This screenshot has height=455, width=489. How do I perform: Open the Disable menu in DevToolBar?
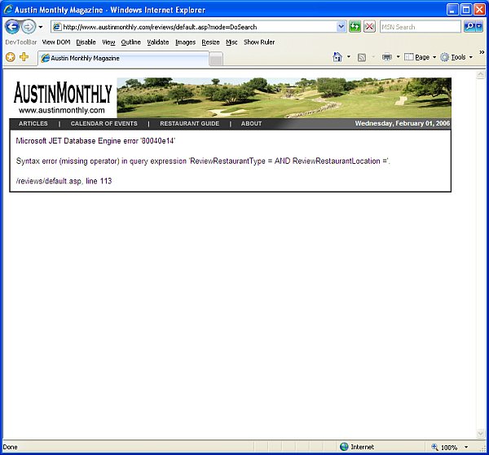(86, 42)
